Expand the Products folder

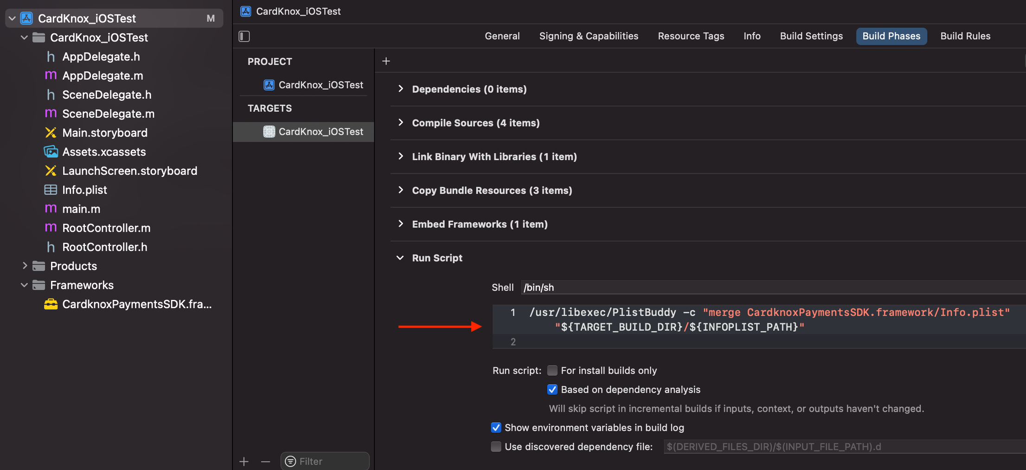(x=25, y=266)
